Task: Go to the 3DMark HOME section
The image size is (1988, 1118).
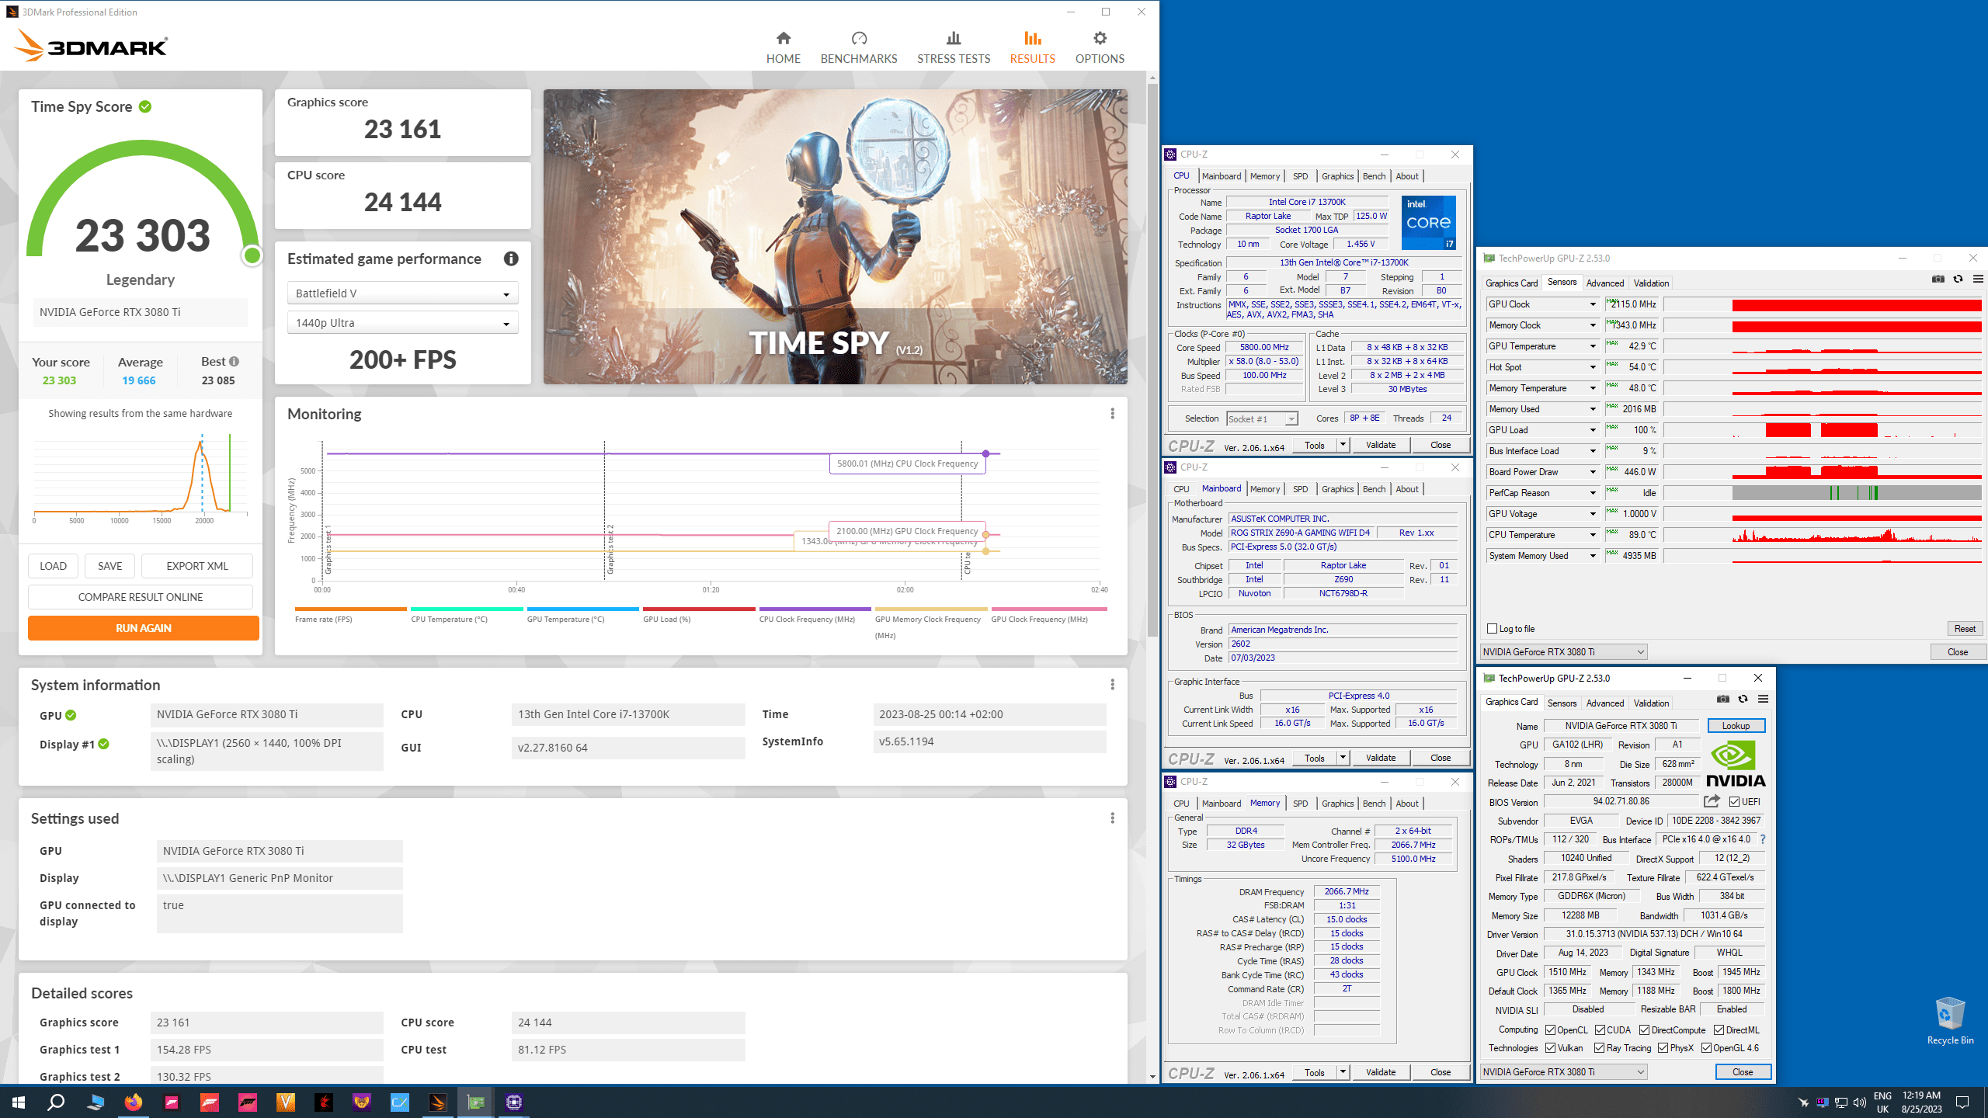Action: [783, 47]
